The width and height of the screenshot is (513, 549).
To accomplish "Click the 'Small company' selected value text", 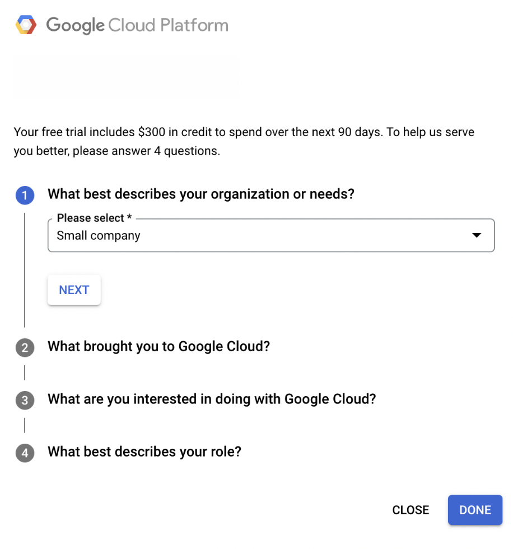I will tap(99, 236).
